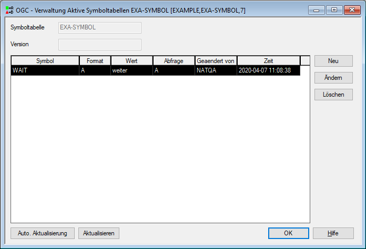Sort by the Format column header
This screenshot has width=366, height=249.
point(95,61)
